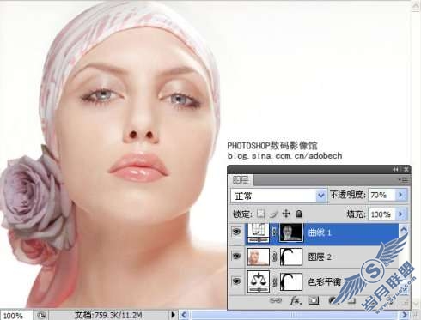Select the 图层 2 layer mask thumbnail
421x320 pixels.
point(291,257)
